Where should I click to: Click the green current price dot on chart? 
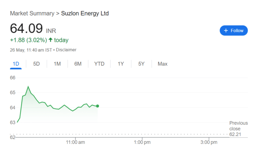[x=97, y=106]
